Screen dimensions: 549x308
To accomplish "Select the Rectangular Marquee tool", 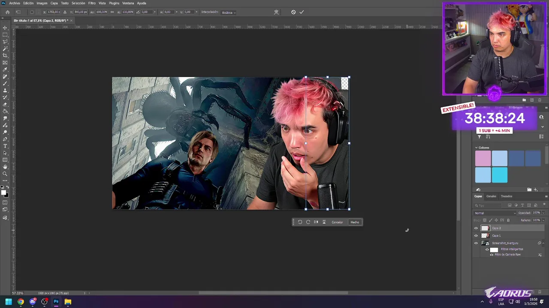I will [x=5, y=35].
